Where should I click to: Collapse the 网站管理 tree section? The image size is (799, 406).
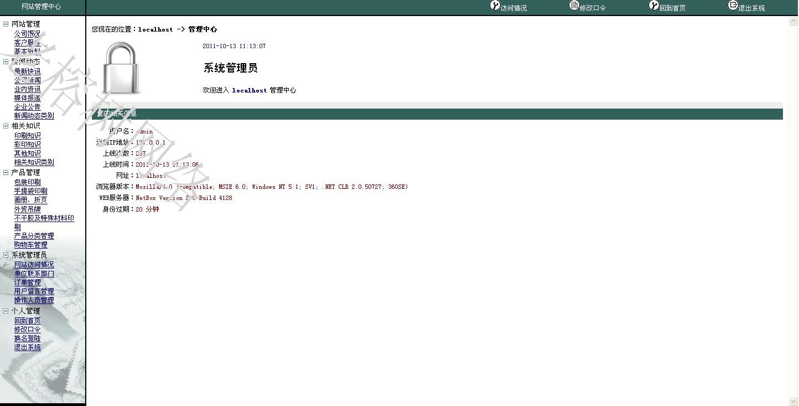(6, 24)
